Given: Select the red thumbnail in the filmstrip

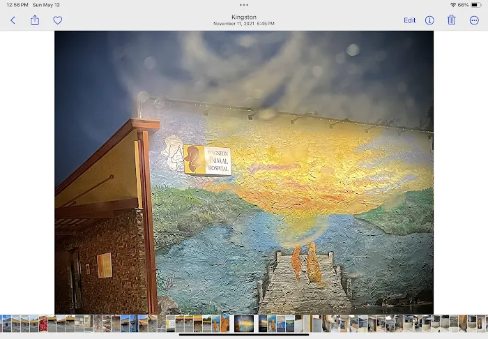Looking at the screenshot, I should pyautogui.click(x=43, y=324).
